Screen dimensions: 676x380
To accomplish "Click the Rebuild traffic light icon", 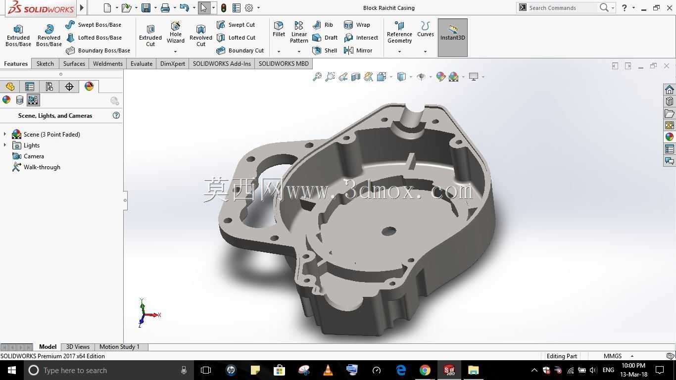I will pos(224,8).
